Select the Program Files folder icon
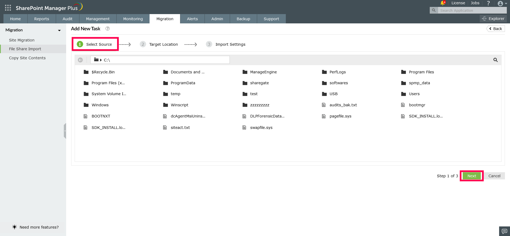This screenshot has height=236, width=510. coord(404,72)
